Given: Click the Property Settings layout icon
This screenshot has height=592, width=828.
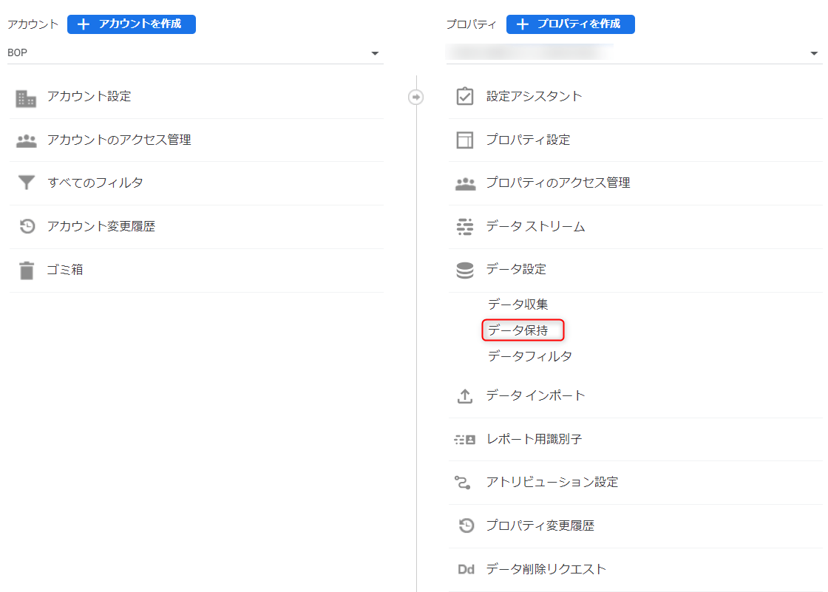Looking at the screenshot, I should click(x=465, y=140).
